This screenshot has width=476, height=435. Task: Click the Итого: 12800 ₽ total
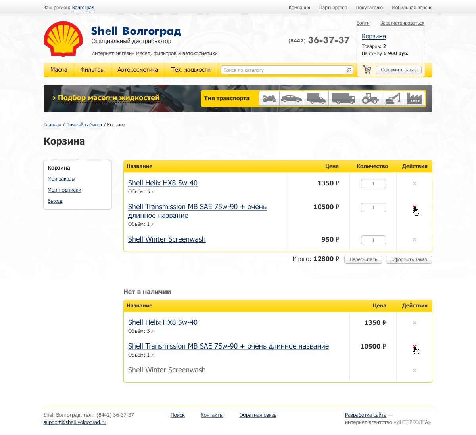(x=316, y=259)
